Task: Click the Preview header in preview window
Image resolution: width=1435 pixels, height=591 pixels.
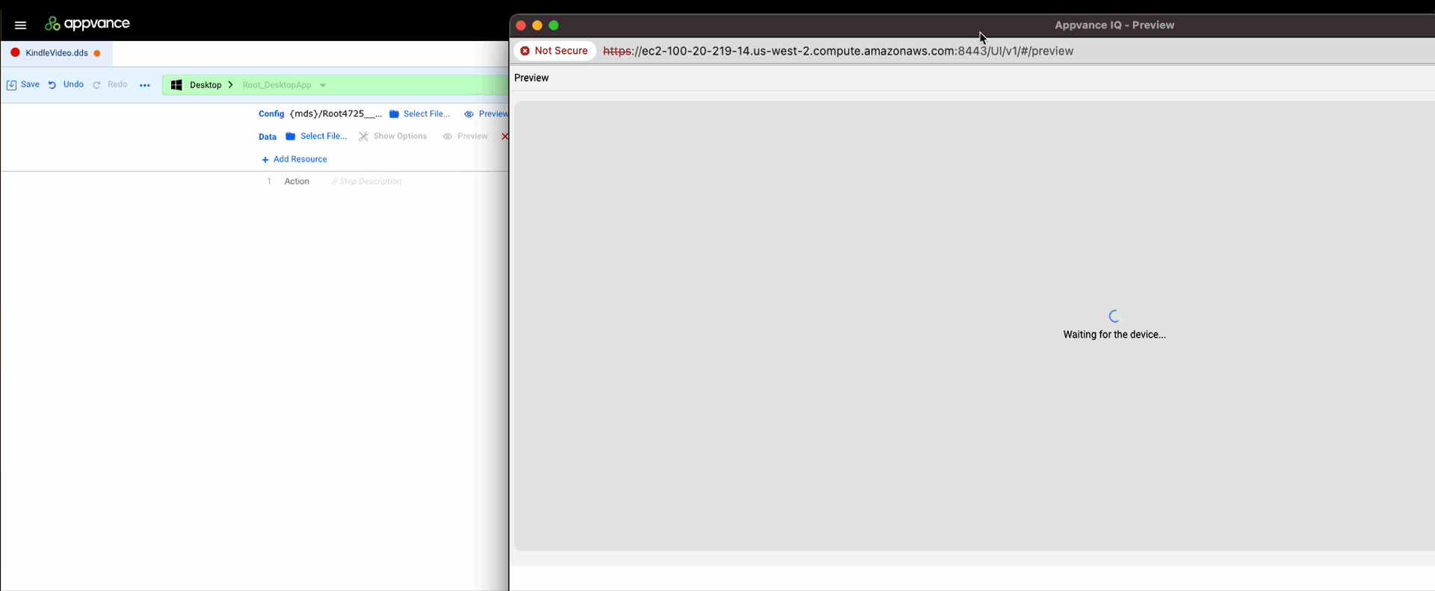Action: tap(531, 78)
